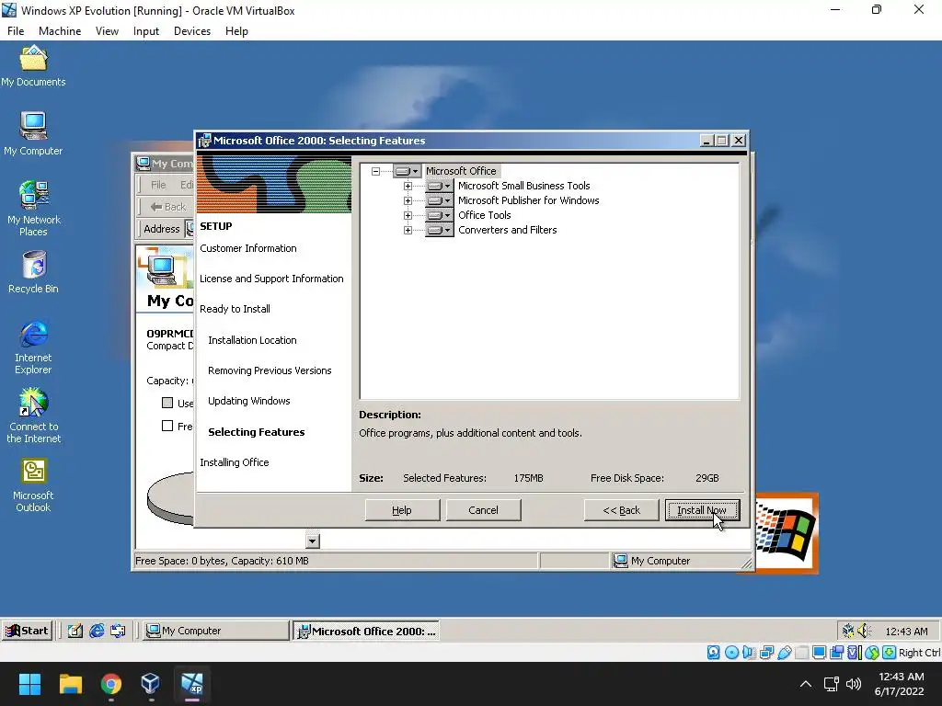942x706 pixels.
Task: Open the VirtualBox Devices menu
Action: [x=192, y=31]
